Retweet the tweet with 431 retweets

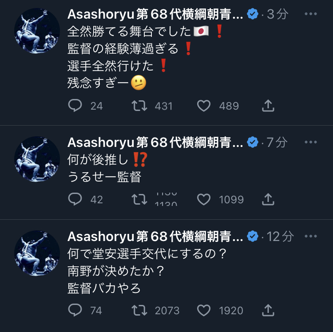pos(139,106)
